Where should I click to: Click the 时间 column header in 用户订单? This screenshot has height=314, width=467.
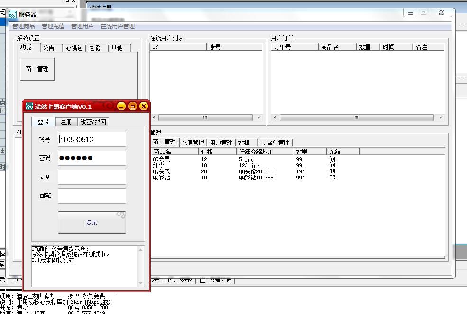(x=396, y=47)
